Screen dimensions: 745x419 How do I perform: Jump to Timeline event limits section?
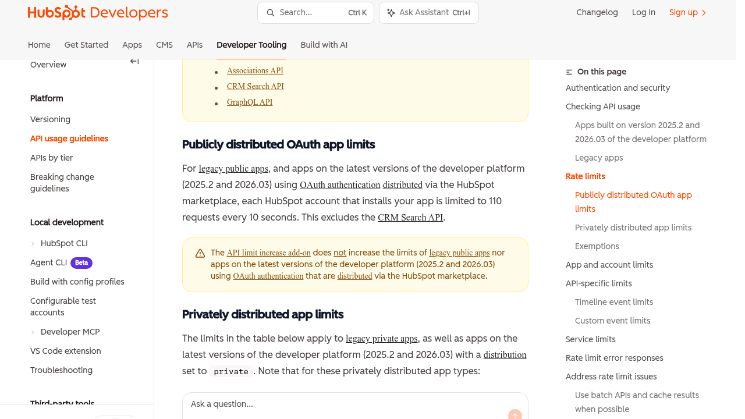pyautogui.click(x=614, y=303)
